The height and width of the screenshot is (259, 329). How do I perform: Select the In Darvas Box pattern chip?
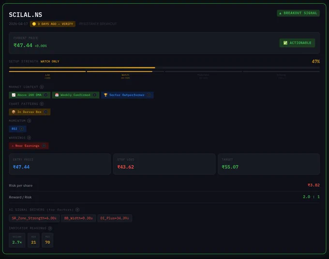coord(30,112)
